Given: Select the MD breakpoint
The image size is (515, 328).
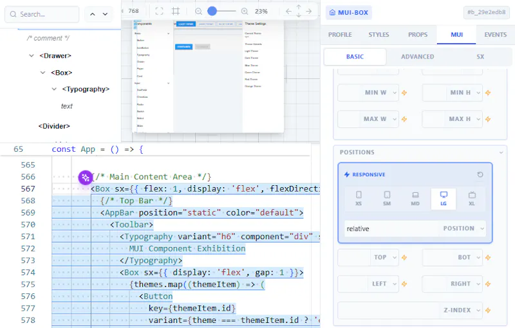Looking at the screenshot, I should coord(415,199).
